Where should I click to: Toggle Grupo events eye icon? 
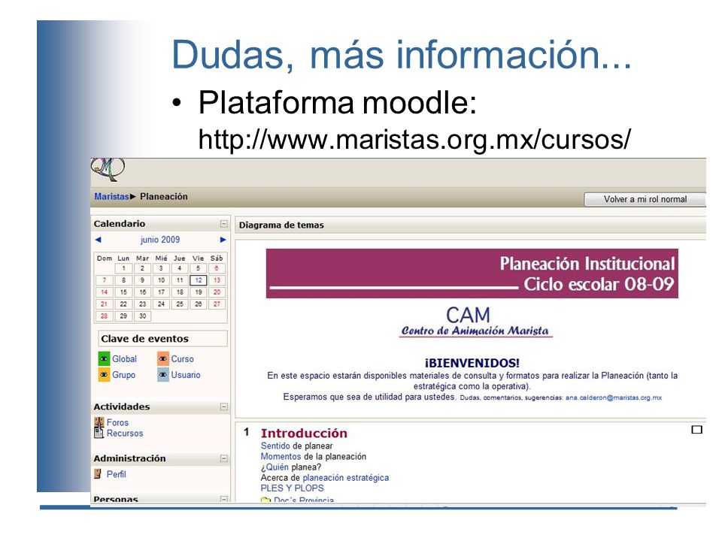point(104,374)
